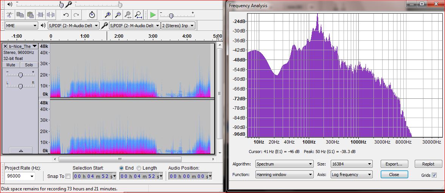Click the Selection Start time field
The width and height of the screenshot is (445, 193).
point(95,176)
